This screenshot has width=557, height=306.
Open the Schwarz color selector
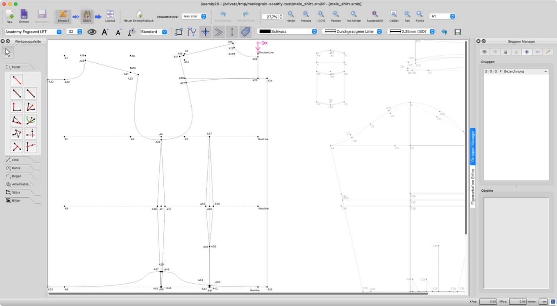(287, 31)
